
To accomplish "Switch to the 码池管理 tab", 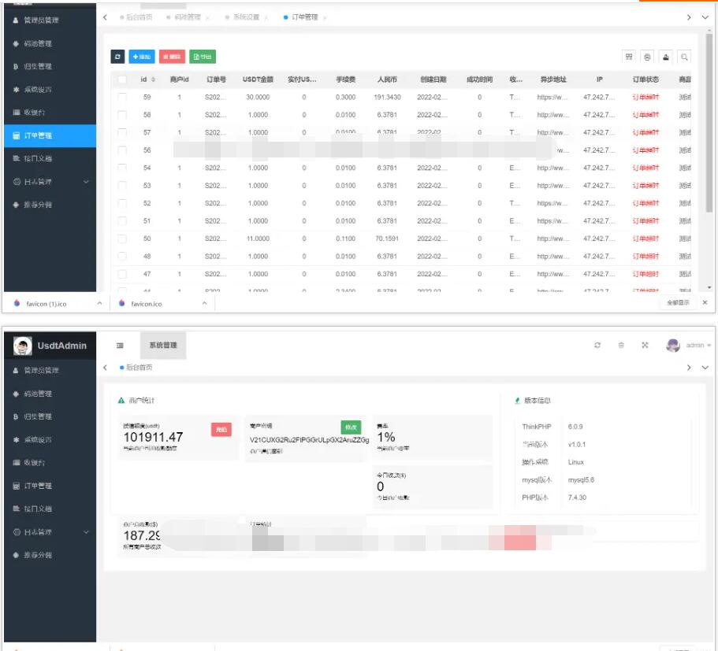I will [x=187, y=17].
